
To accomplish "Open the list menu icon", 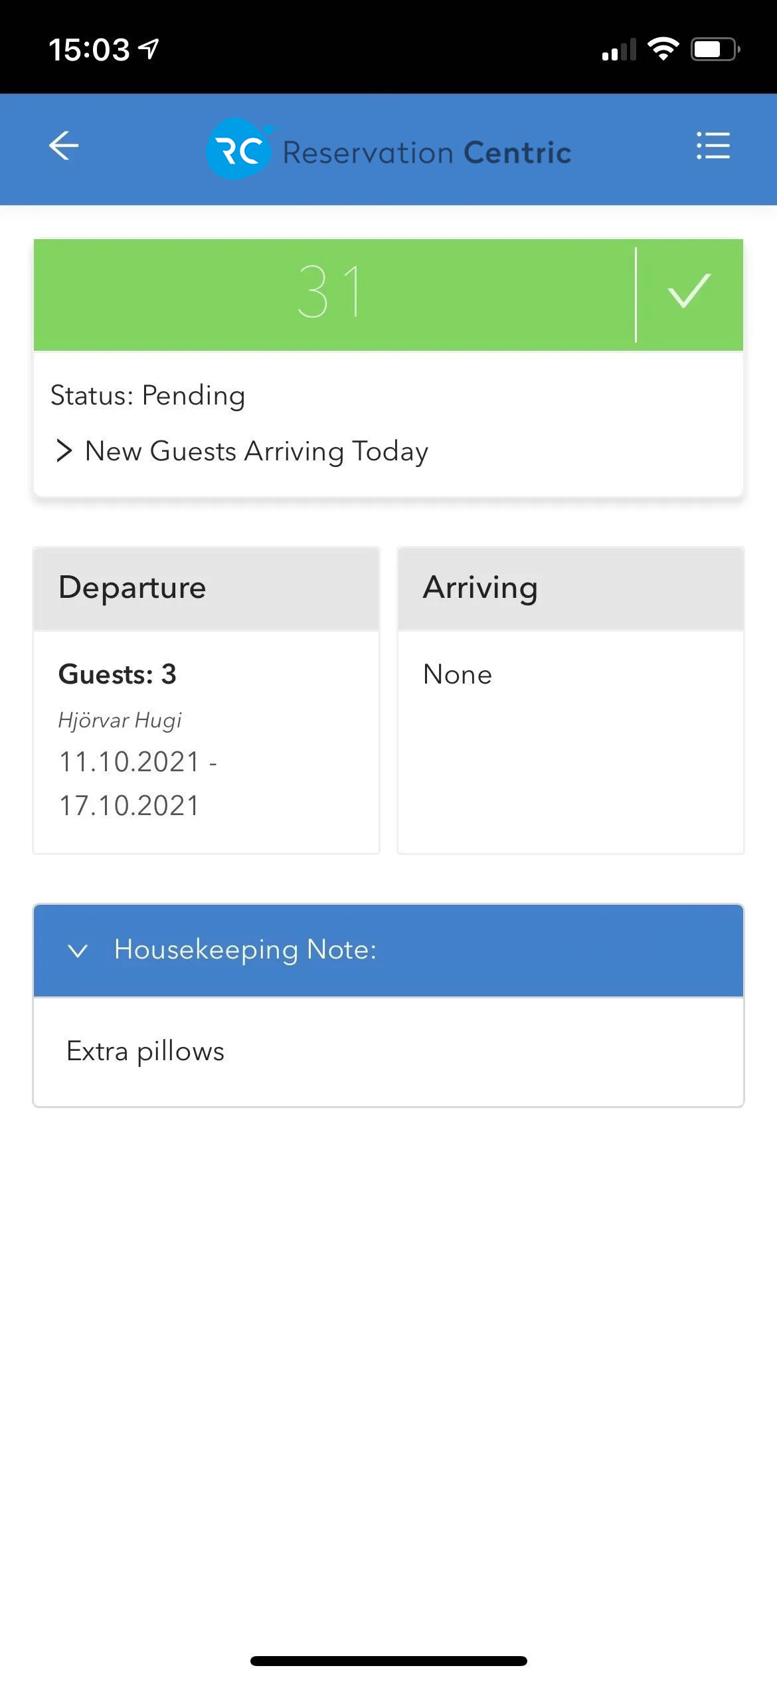I will pyautogui.click(x=713, y=145).
